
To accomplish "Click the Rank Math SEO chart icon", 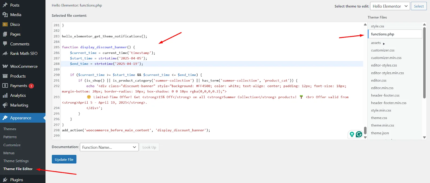I will coord(5,53).
